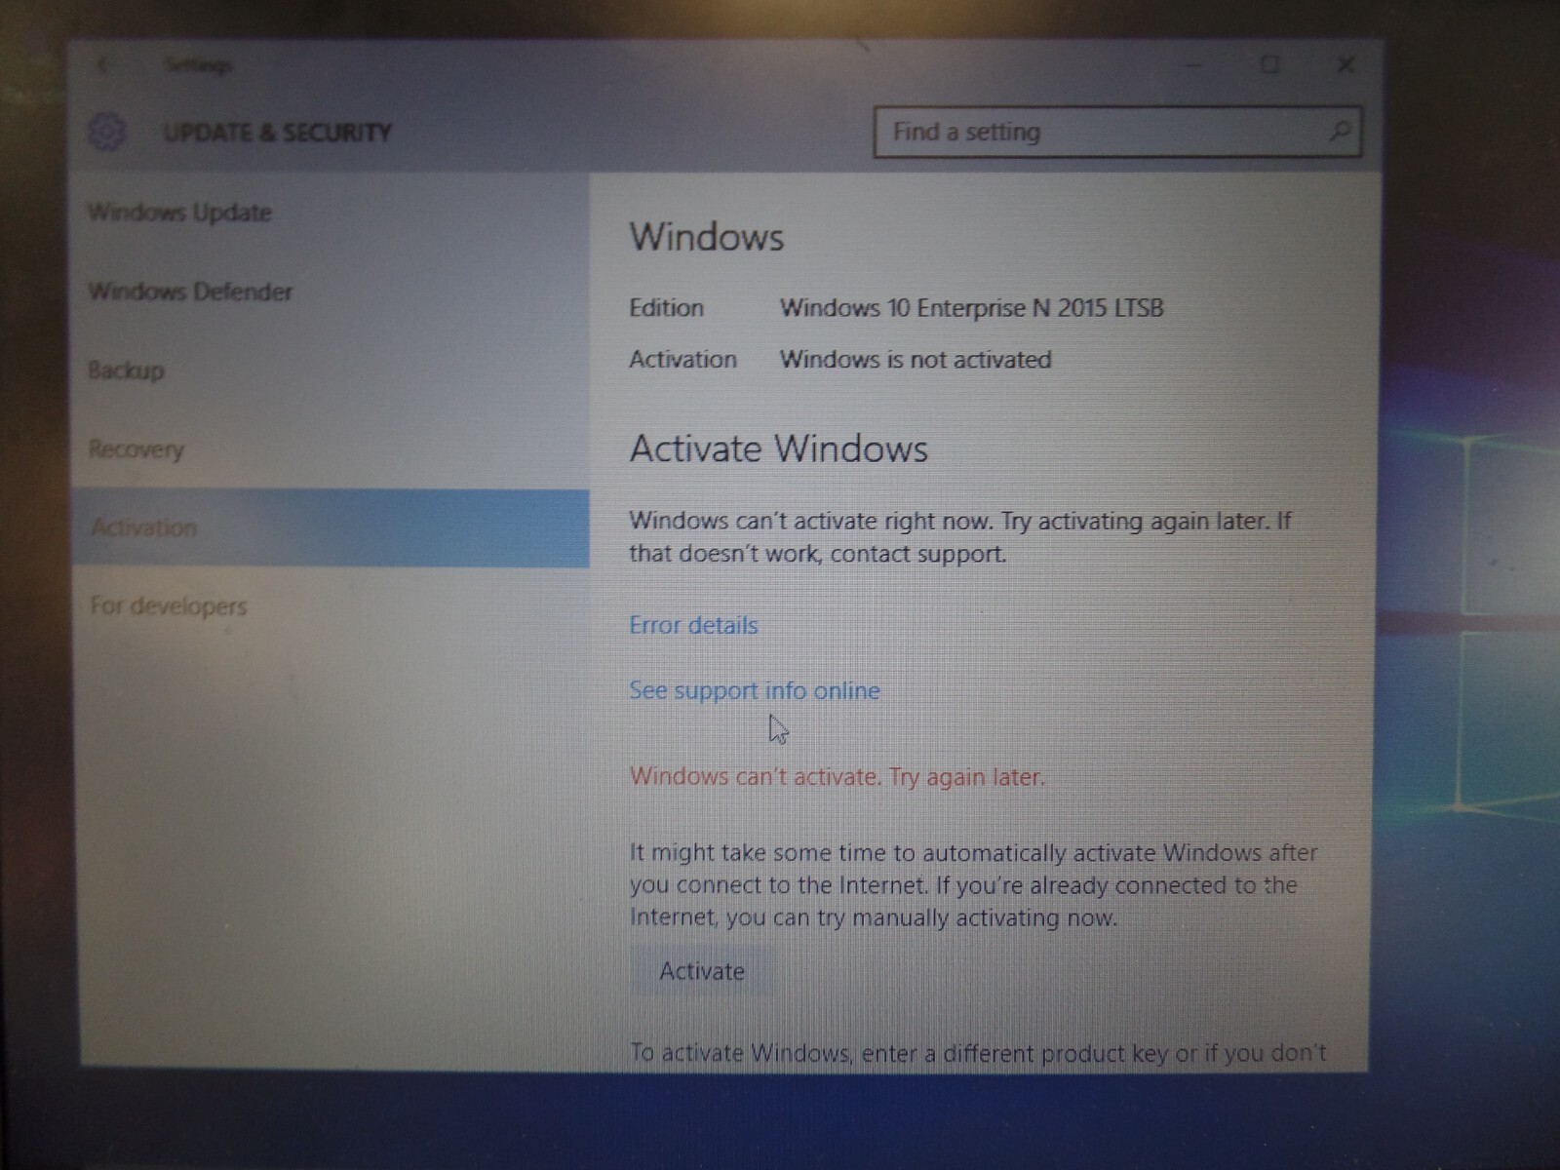The width and height of the screenshot is (1560, 1170).
Task: Click the UPDATE & SECURITY title
Action: pos(278,133)
